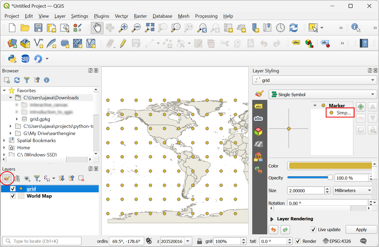
Task: Click the Refresh icon in Browser panel
Action: click(x=17, y=80)
